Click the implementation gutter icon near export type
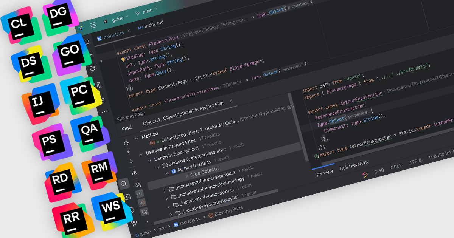Screen dimensions: 454x238 317,156
